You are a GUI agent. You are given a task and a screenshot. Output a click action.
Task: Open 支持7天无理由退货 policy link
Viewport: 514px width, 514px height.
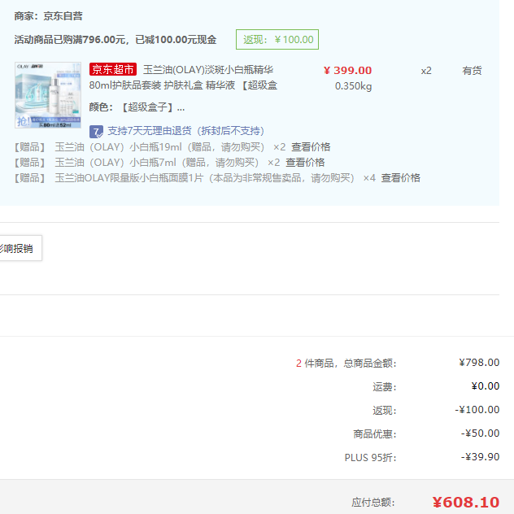click(185, 131)
